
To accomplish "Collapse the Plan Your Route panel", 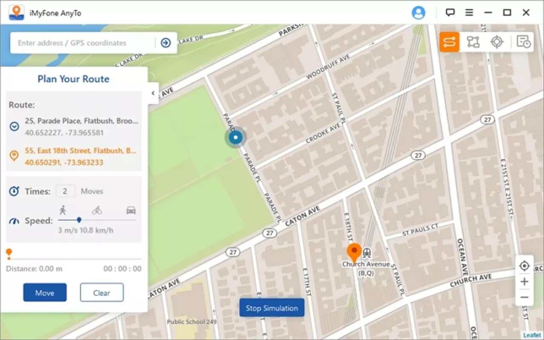I will pyautogui.click(x=153, y=93).
